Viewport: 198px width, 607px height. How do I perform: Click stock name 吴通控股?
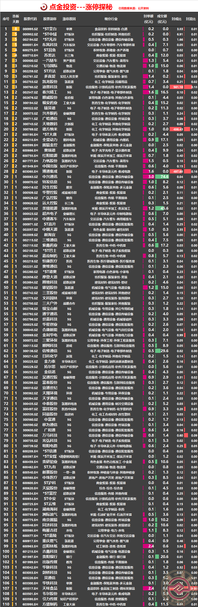[x=50, y=377]
